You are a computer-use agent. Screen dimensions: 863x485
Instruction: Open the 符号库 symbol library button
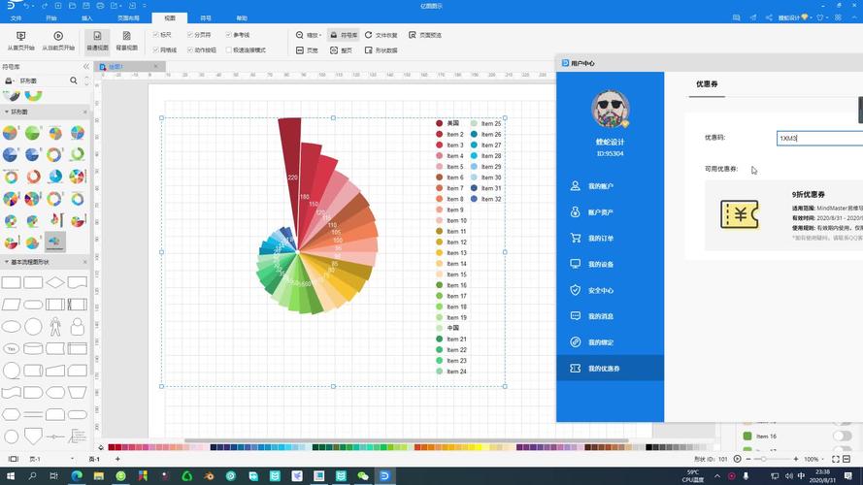pyautogui.click(x=344, y=35)
